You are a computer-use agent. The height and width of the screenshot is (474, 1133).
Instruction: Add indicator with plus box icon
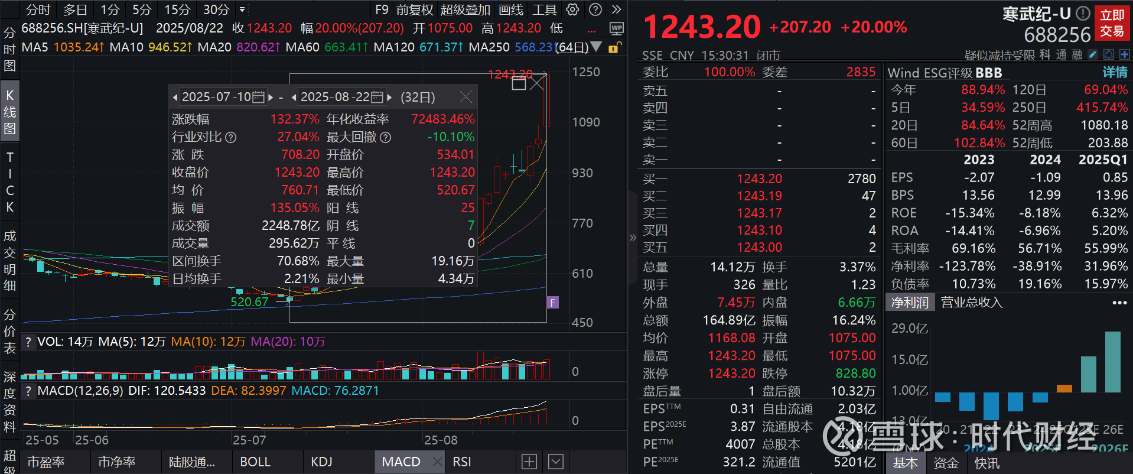529,462
